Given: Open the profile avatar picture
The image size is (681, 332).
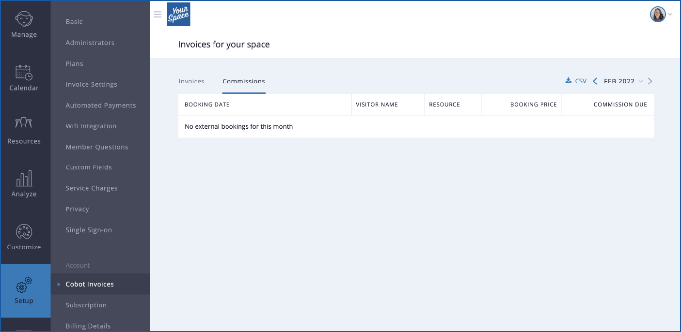Looking at the screenshot, I should tap(657, 14).
